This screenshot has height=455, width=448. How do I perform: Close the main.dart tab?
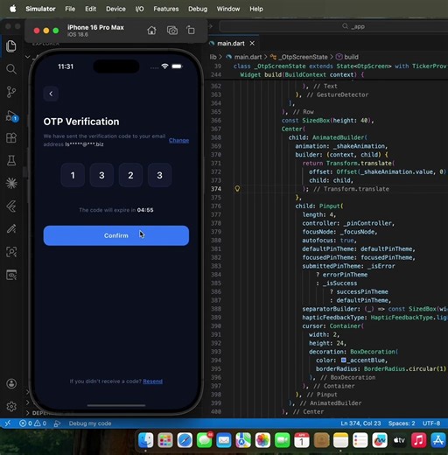coord(252,44)
